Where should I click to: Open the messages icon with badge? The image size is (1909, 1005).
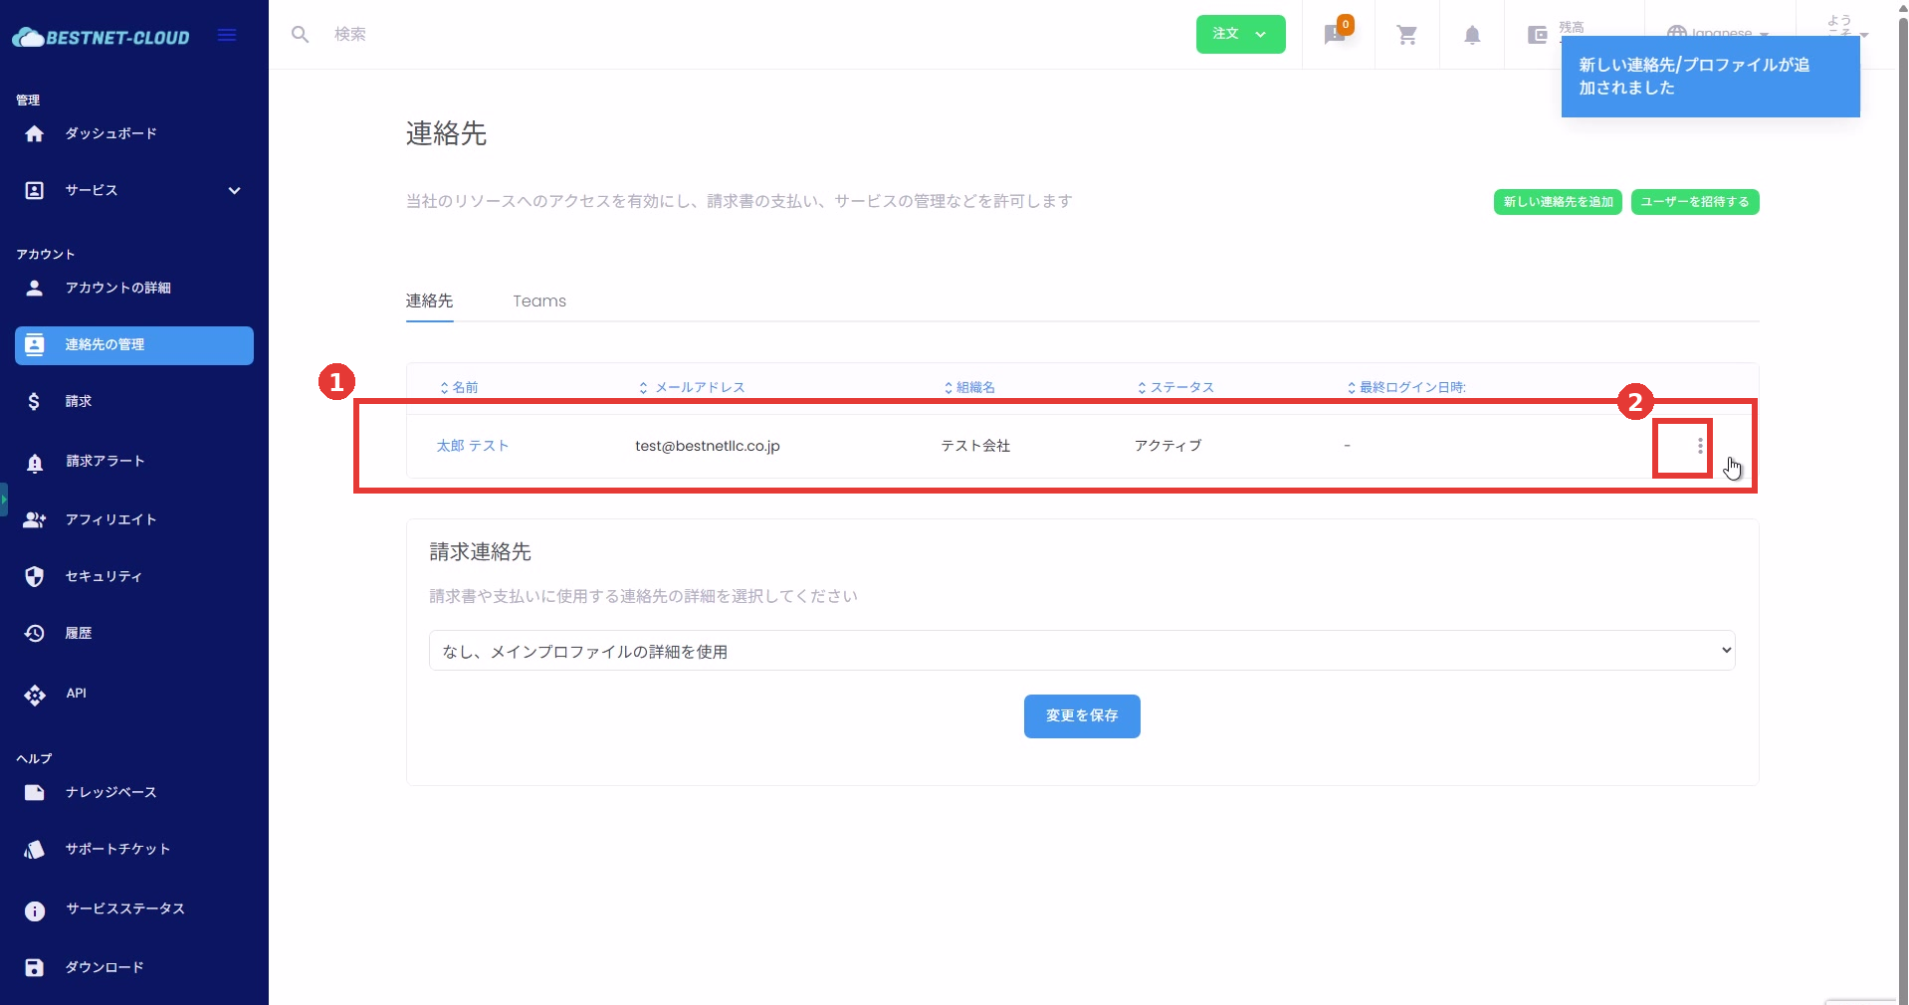pyautogui.click(x=1336, y=35)
